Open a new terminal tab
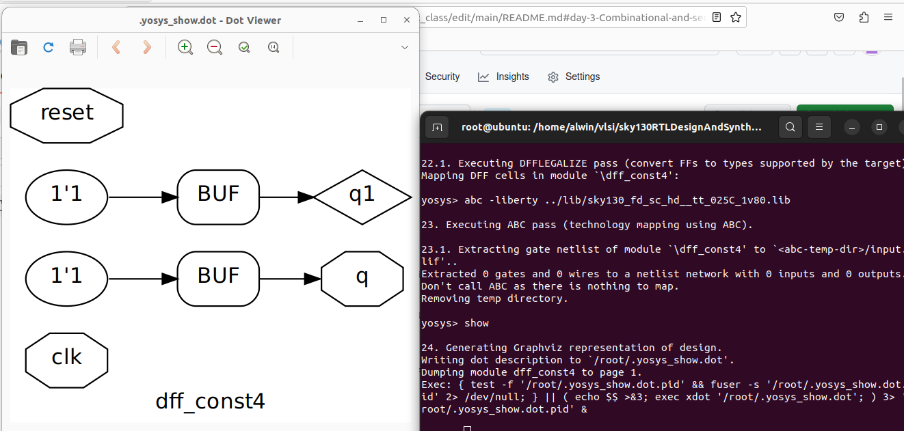904x431 pixels. [437, 127]
